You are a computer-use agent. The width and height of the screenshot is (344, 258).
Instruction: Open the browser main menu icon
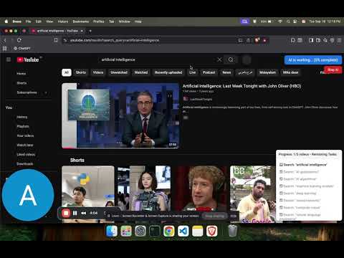[x=339, y=40]
